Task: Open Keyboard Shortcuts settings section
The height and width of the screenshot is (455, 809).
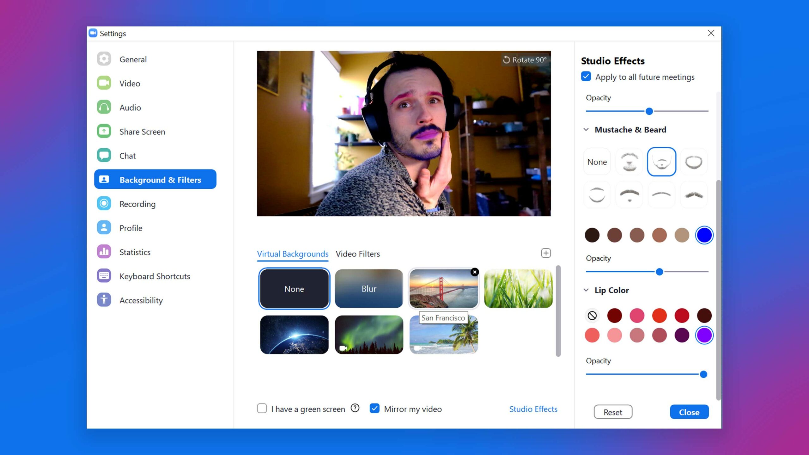Action: pos(155,276)
